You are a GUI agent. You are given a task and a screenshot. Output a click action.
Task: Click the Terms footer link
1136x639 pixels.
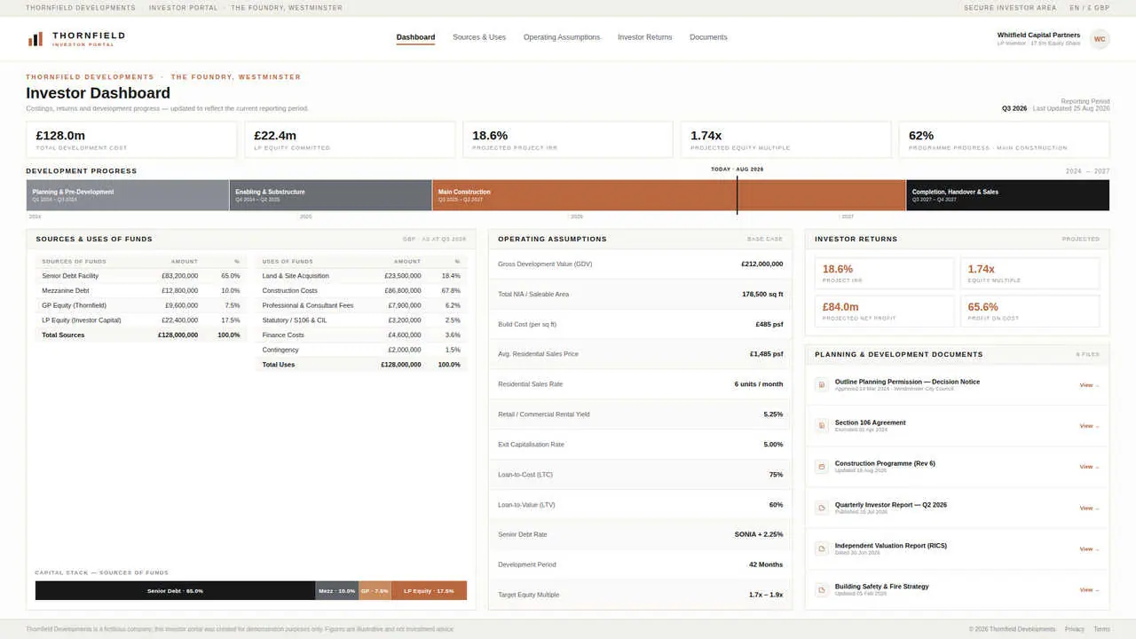1101,629
